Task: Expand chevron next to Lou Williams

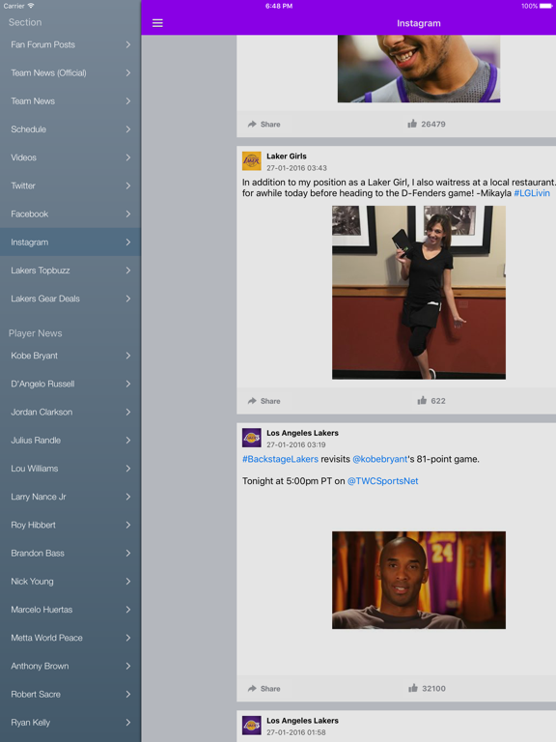Action: [x=128, y=469]
